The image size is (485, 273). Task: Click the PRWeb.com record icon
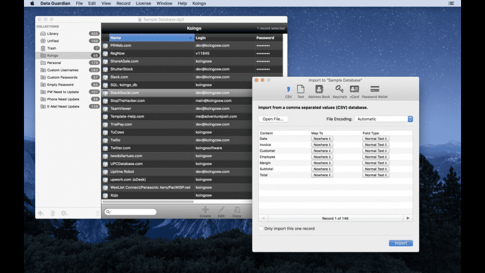pos(105,46)
